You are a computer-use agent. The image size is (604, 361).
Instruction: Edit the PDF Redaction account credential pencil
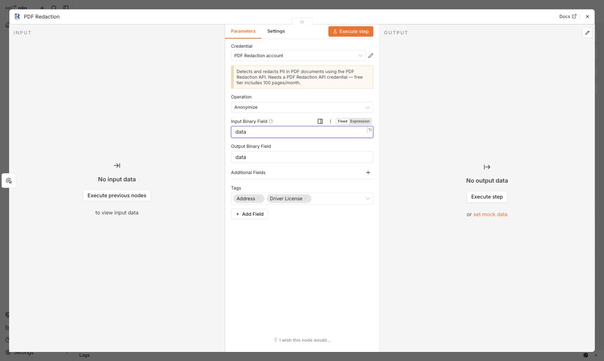[371, 55]
